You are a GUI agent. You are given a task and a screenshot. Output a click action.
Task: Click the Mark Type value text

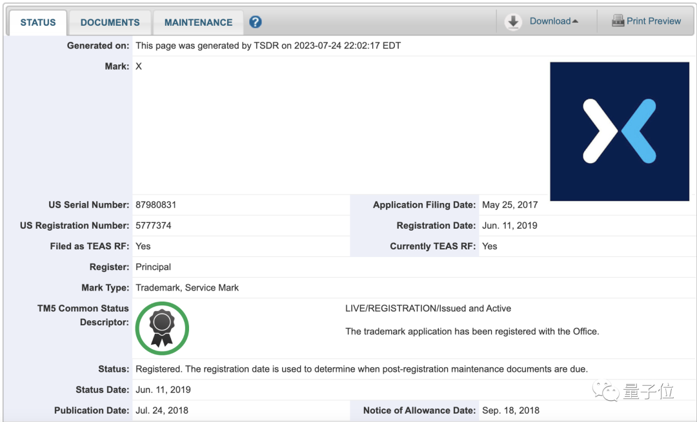[187, 287]
